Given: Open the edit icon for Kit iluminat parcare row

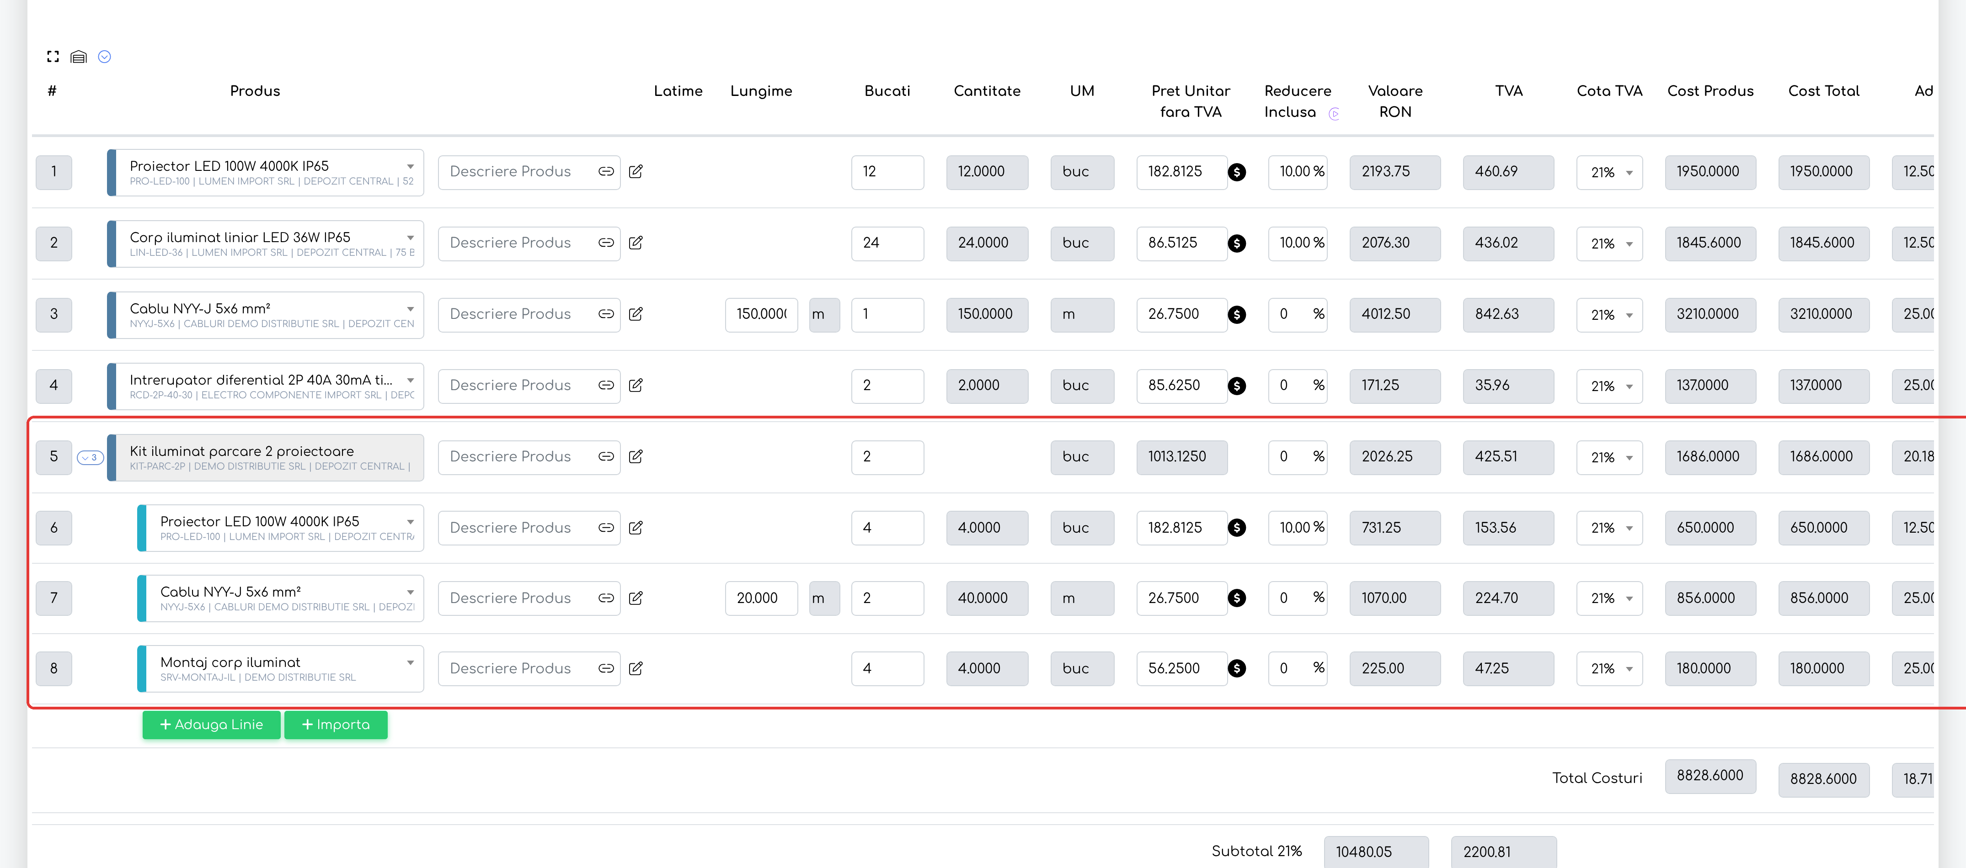Looking at the screenshot, I should (x=636, y=456).
